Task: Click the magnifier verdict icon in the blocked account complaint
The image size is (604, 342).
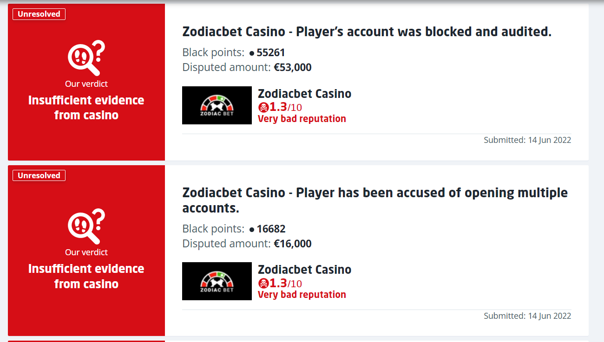Action: tap(85, 58)
